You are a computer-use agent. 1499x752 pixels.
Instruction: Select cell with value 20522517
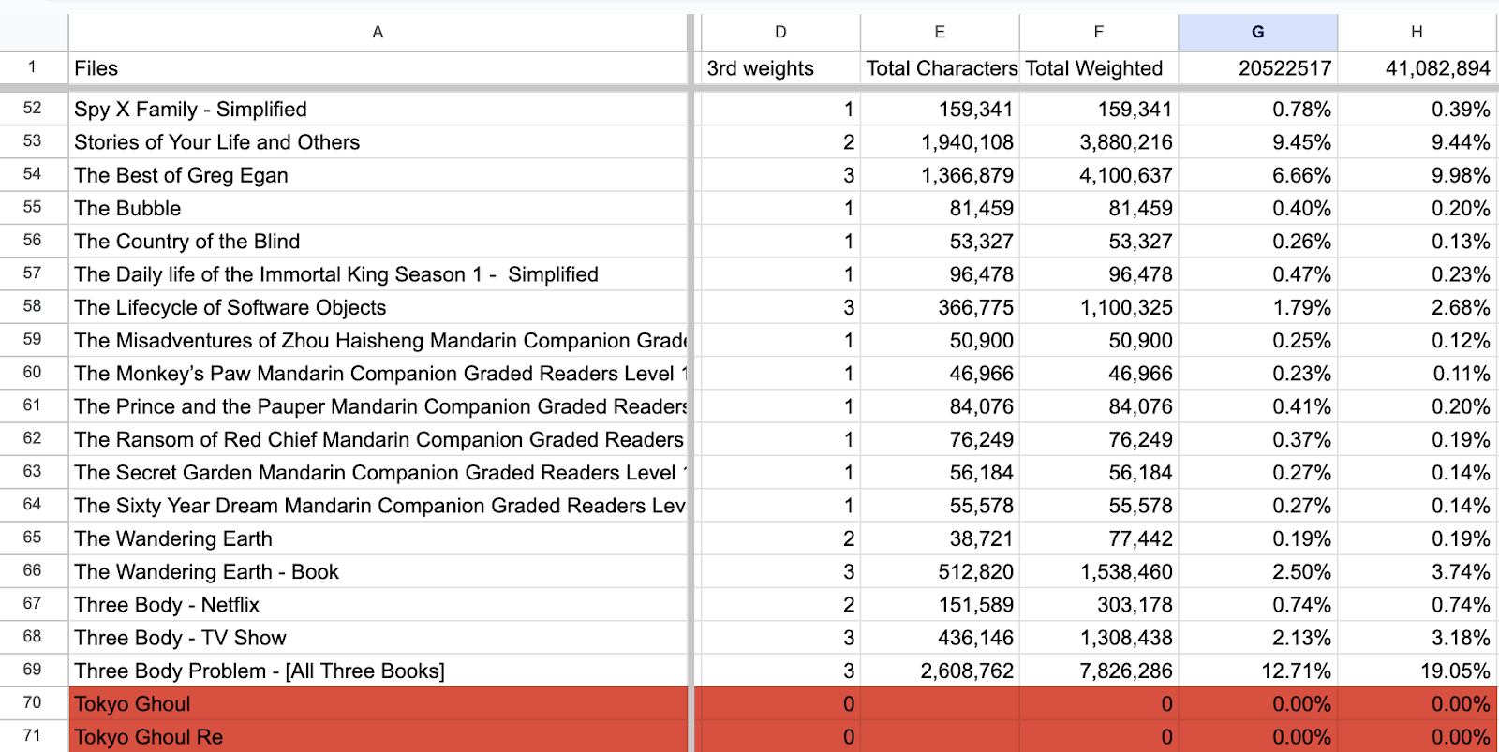[1258, 68]
